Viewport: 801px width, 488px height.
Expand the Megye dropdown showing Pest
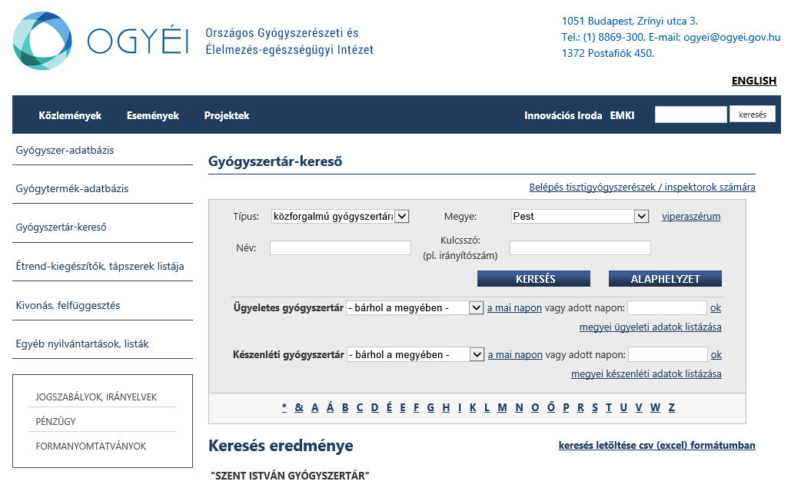[580, 217]
